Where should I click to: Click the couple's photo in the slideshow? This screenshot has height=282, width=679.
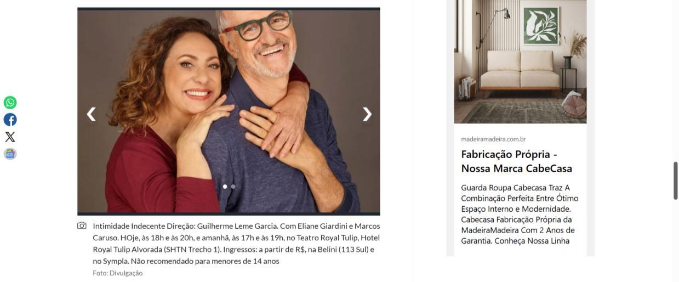click(x=229, y=111)
